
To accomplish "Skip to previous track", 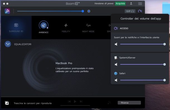I will [69, 101].
